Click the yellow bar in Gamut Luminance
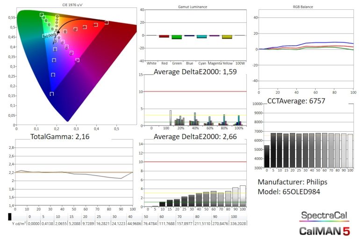 [227, 37]
